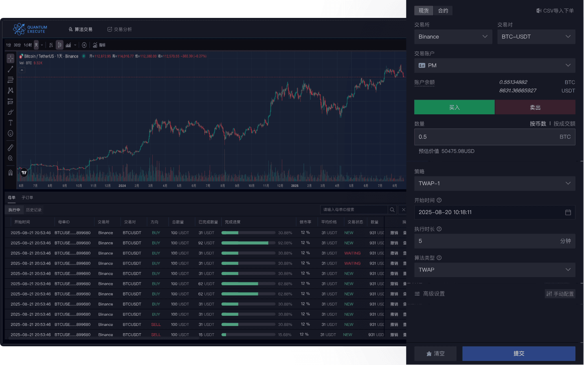Screen dimensions: 584x365
Task: Open the 历史记录 tab
Action: 34,210
